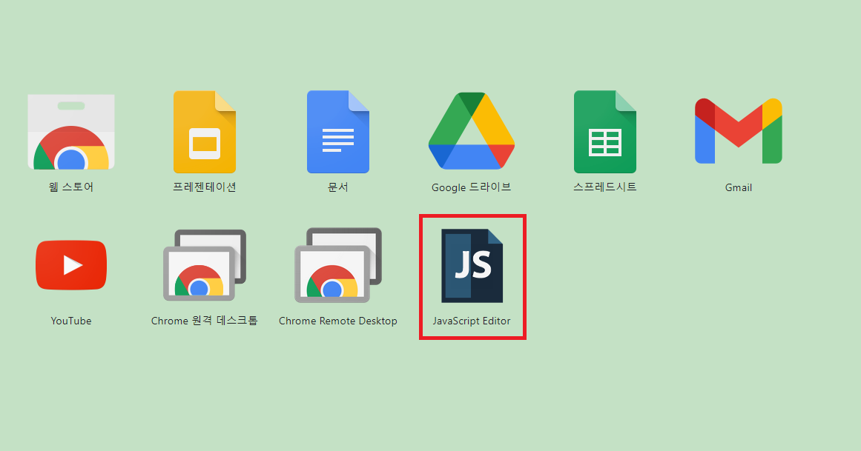861x451 pixels.
Task: Click the 'Google 드라이브' label
Action: [x=471, y=187]
